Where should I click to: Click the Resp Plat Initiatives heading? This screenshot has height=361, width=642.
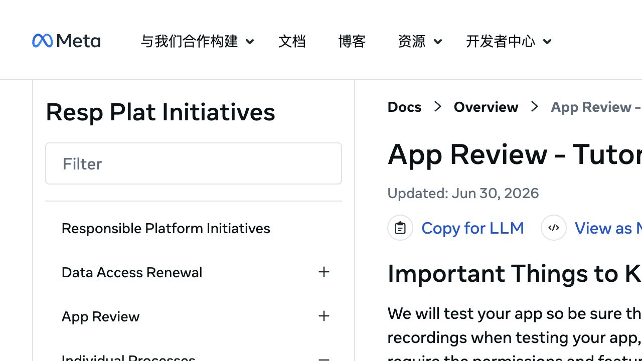(x=160, y=112)
